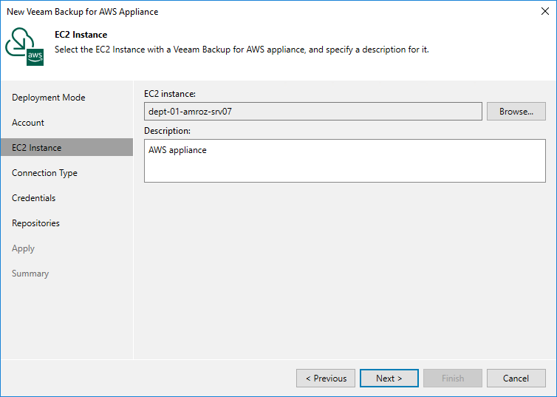Image resolution: width=557 pixels, height=397 pixels.
Task: Click the EC2 instance name field
Action: tap(313, 112)
